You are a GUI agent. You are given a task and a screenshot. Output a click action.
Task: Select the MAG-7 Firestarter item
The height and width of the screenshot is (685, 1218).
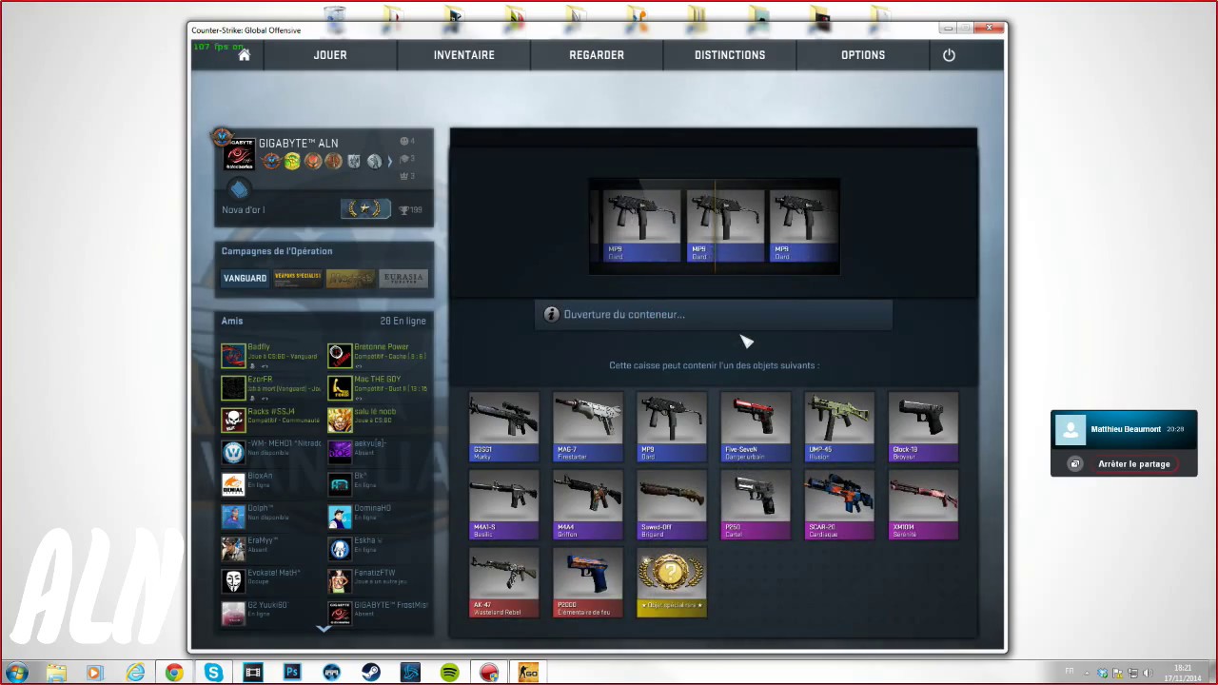point(588,427)
